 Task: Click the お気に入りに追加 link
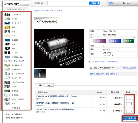pyautogui.click(x=130, y=68)
